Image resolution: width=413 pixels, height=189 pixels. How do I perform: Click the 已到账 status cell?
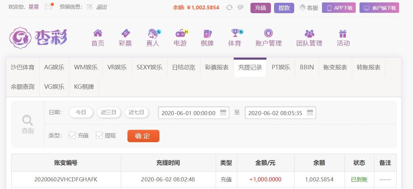click(359, 180)
